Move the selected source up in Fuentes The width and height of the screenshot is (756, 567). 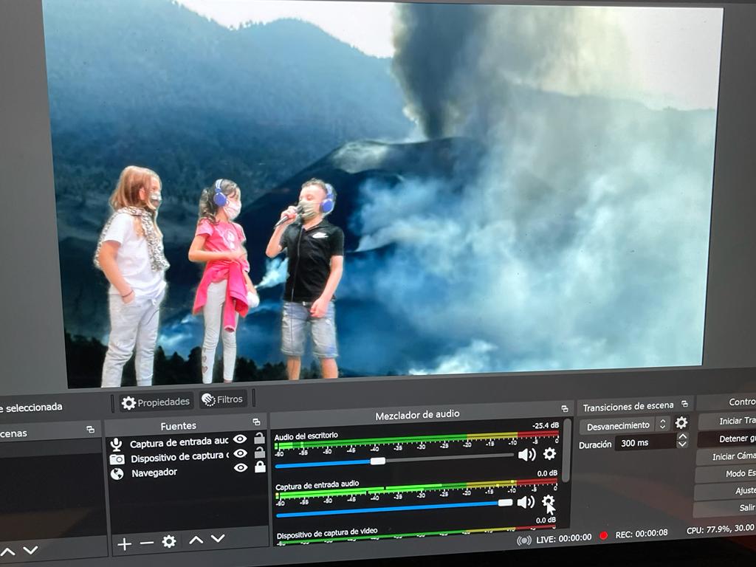coord(196,540)
